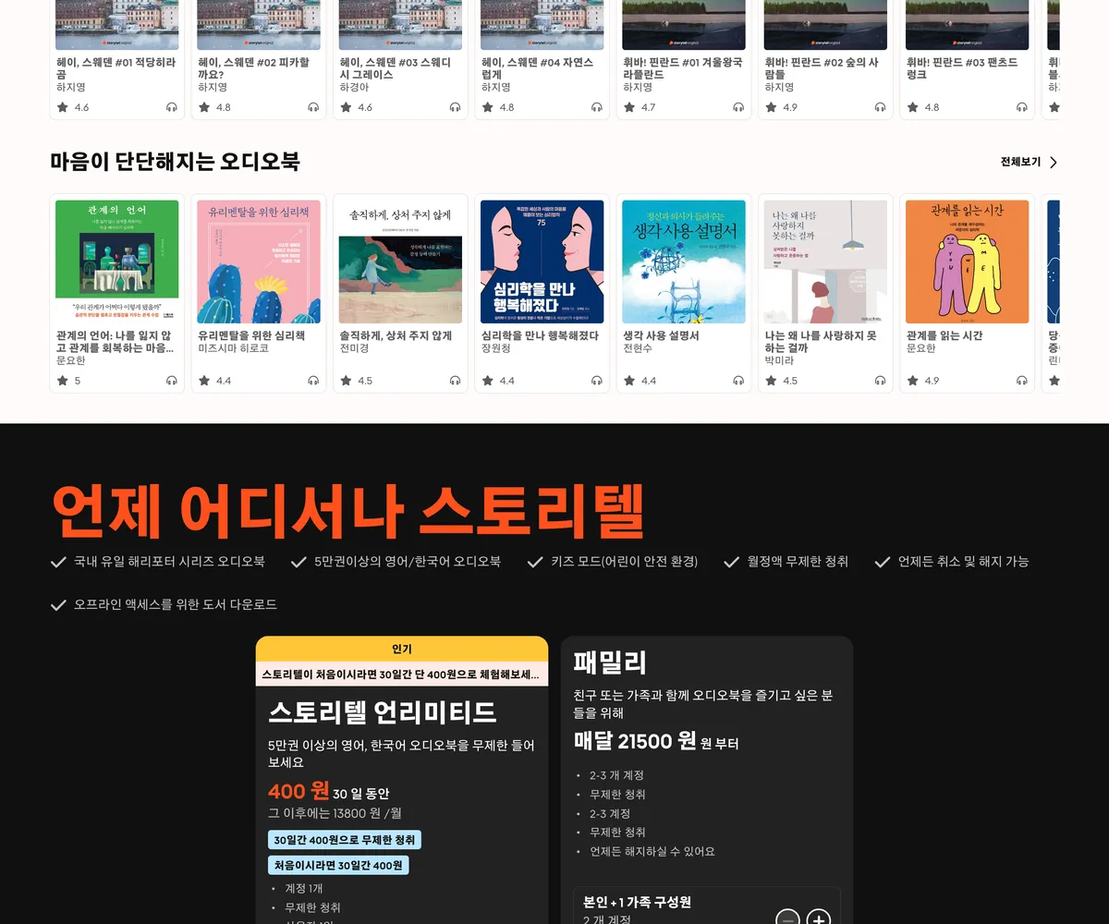1109x924 pixels.
Task: Click headphone icon on 휘바! 핀란드 #03 card
Action: click(x=1022, y=107)
